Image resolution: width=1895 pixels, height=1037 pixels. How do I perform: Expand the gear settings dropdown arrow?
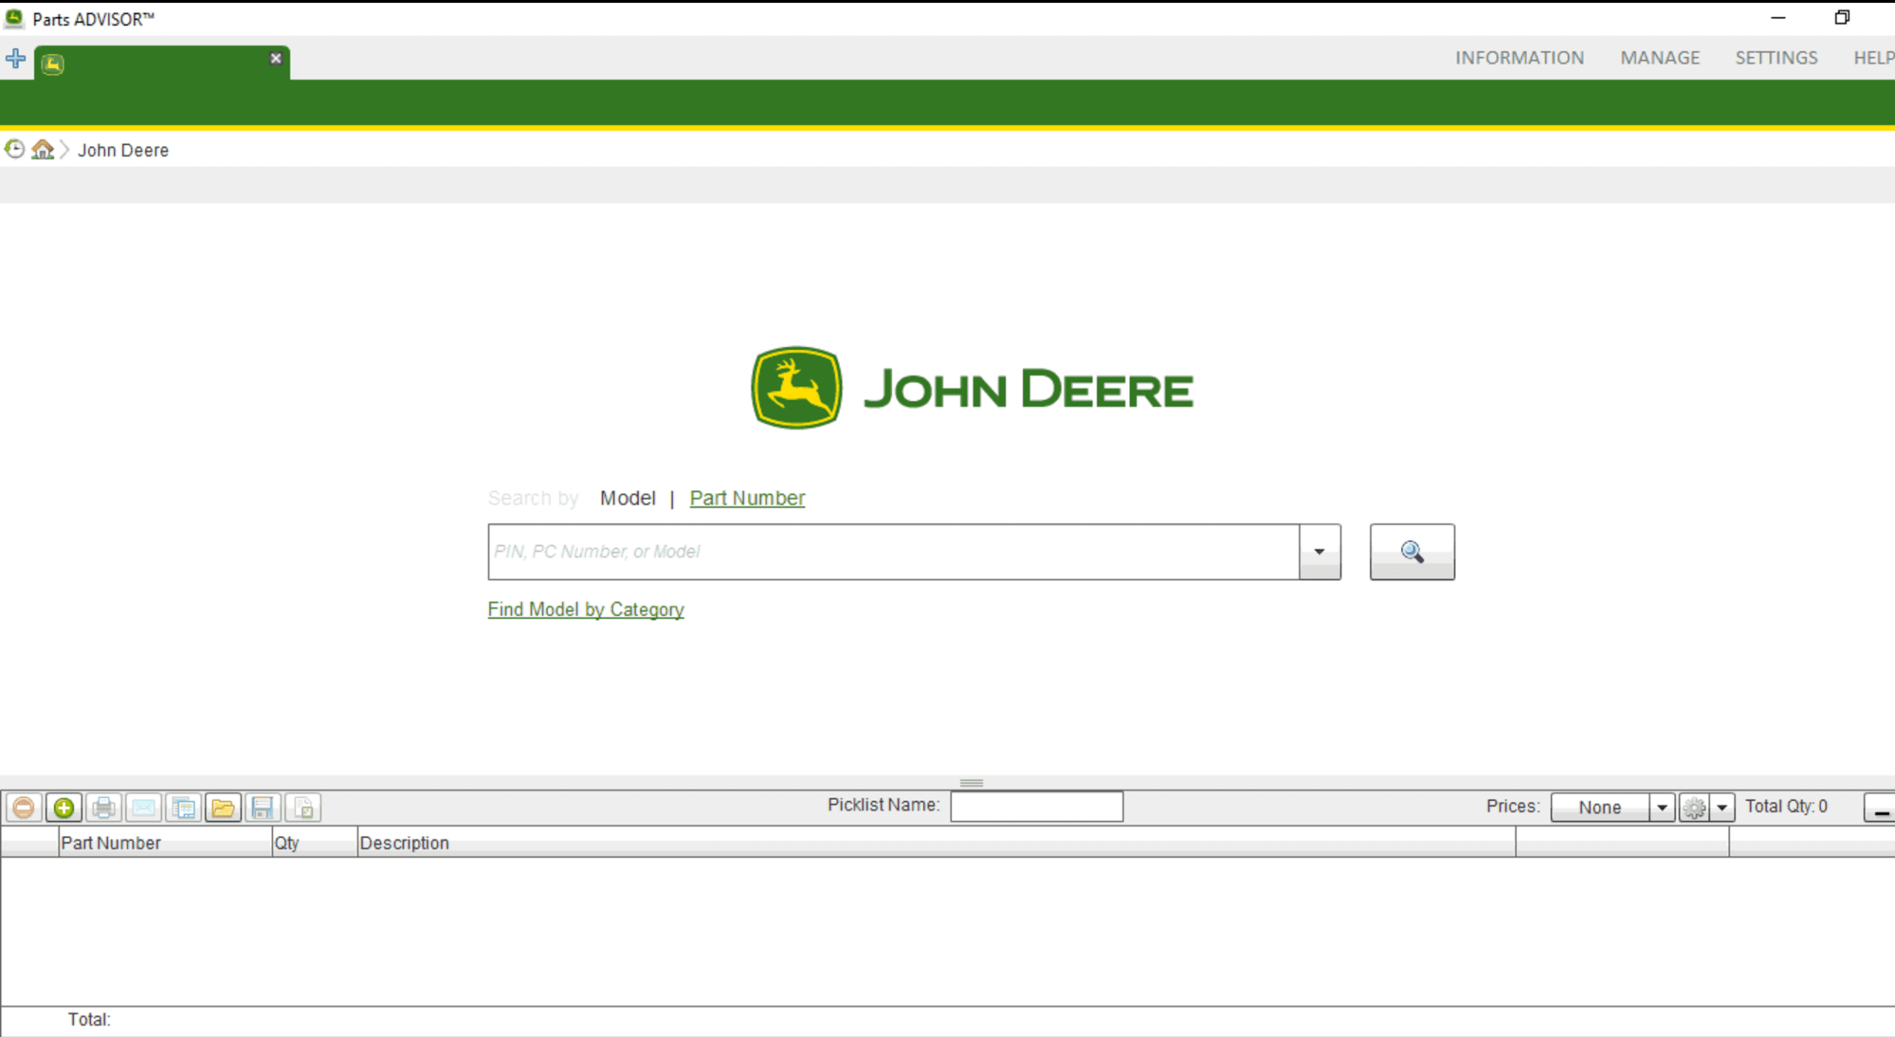pyautogui.click(x=1724, y=808)
